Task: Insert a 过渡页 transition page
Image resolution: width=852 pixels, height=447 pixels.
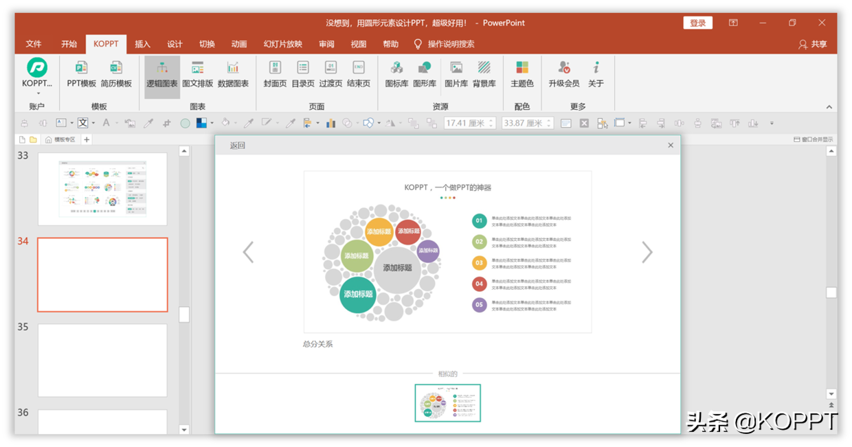Action: (x=330, y=74)
